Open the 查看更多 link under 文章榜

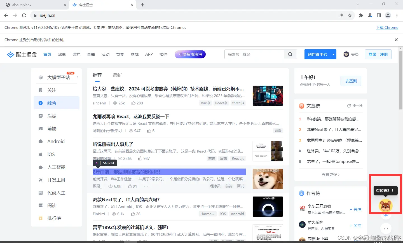330,174
